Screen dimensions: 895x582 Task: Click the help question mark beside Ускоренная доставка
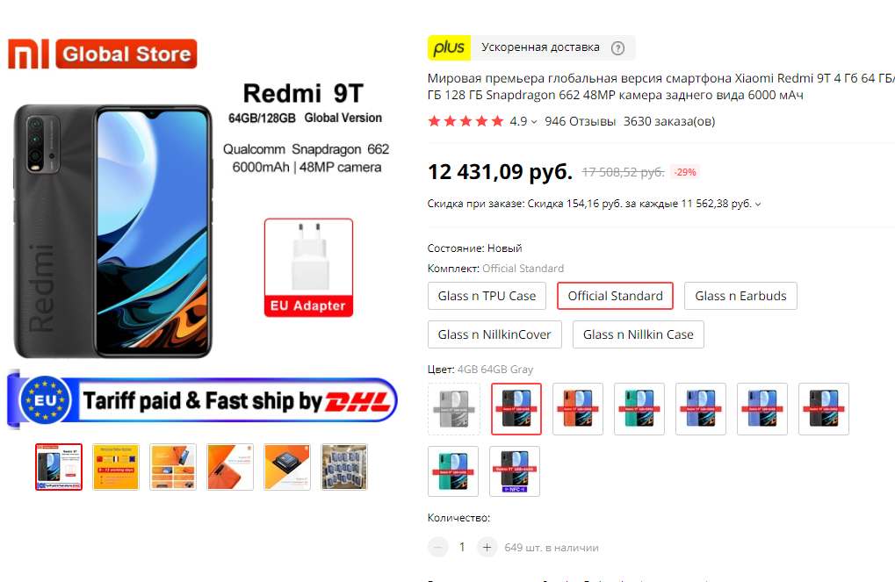[x=617, y=48]
